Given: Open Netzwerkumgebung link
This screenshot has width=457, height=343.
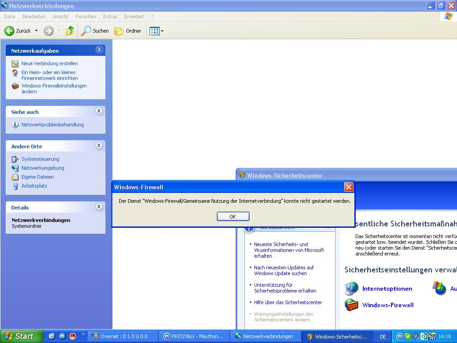Looking at the screenshot, I should pos(42,168).
